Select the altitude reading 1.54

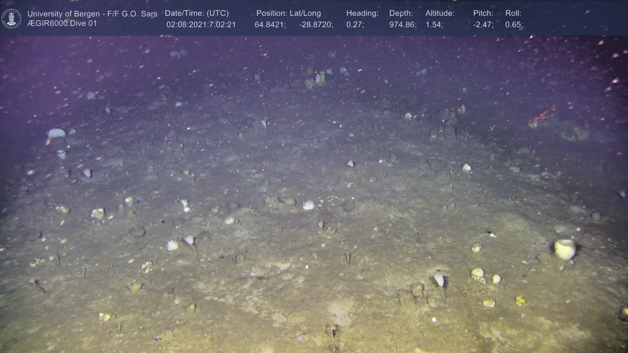434,25
